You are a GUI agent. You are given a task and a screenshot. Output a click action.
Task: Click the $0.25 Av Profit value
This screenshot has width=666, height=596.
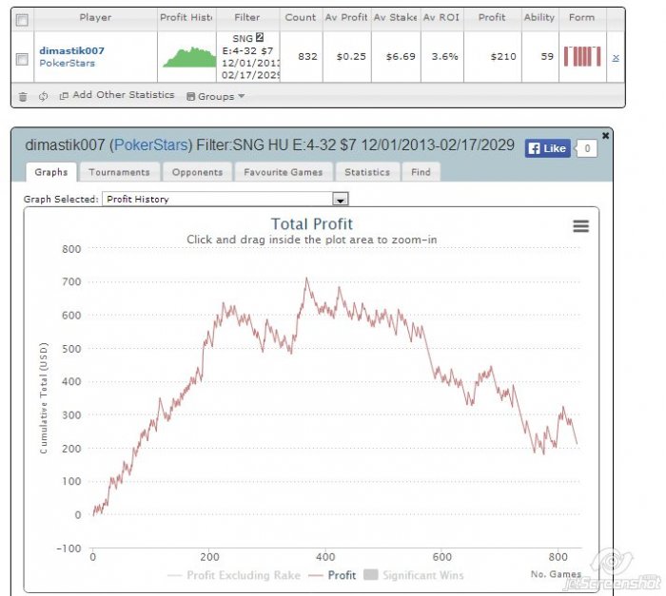(351, 56)
